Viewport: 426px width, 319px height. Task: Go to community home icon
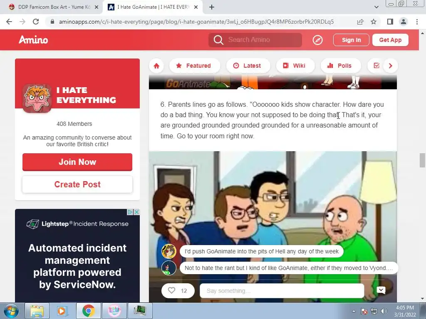[x=156, y=66]
